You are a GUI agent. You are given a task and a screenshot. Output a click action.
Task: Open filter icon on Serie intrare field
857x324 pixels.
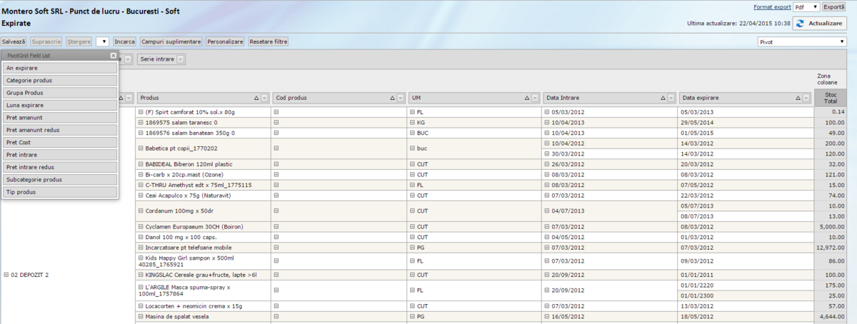click(x=181, y=59)
